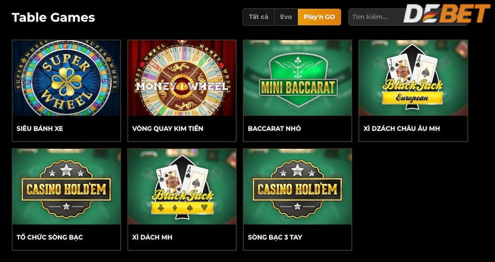Click the VÒNG QUAY KIM TIỀN title
The height and width of the screenshot is (262, 495).
tap(168, 129)
